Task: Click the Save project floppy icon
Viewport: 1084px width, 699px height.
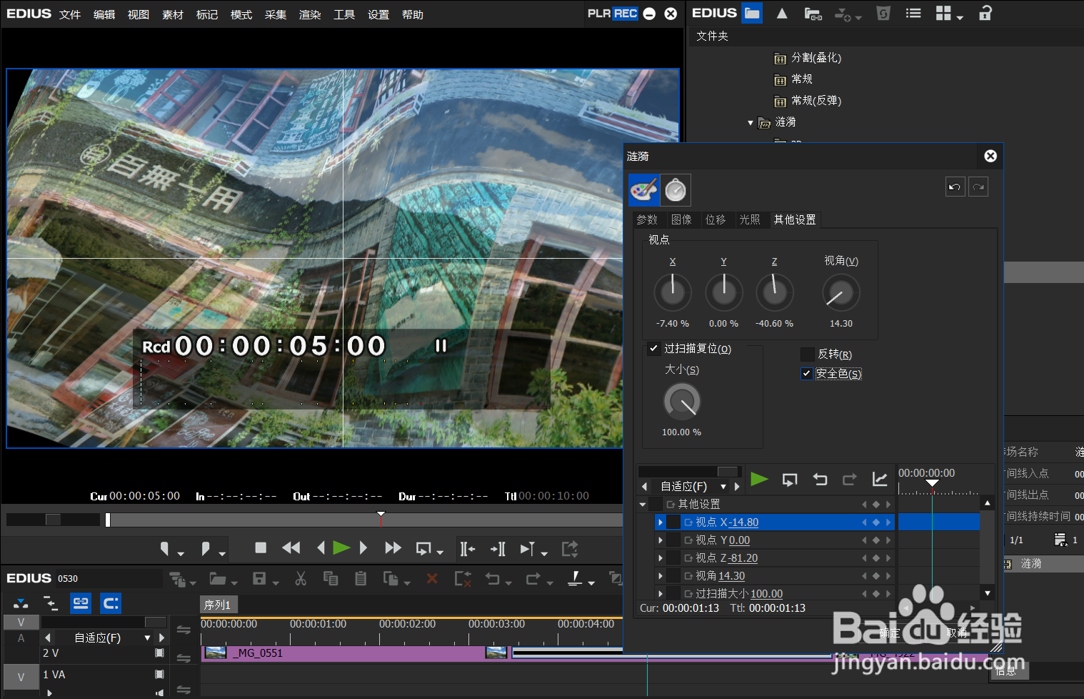Action: (x=260, y=578)
